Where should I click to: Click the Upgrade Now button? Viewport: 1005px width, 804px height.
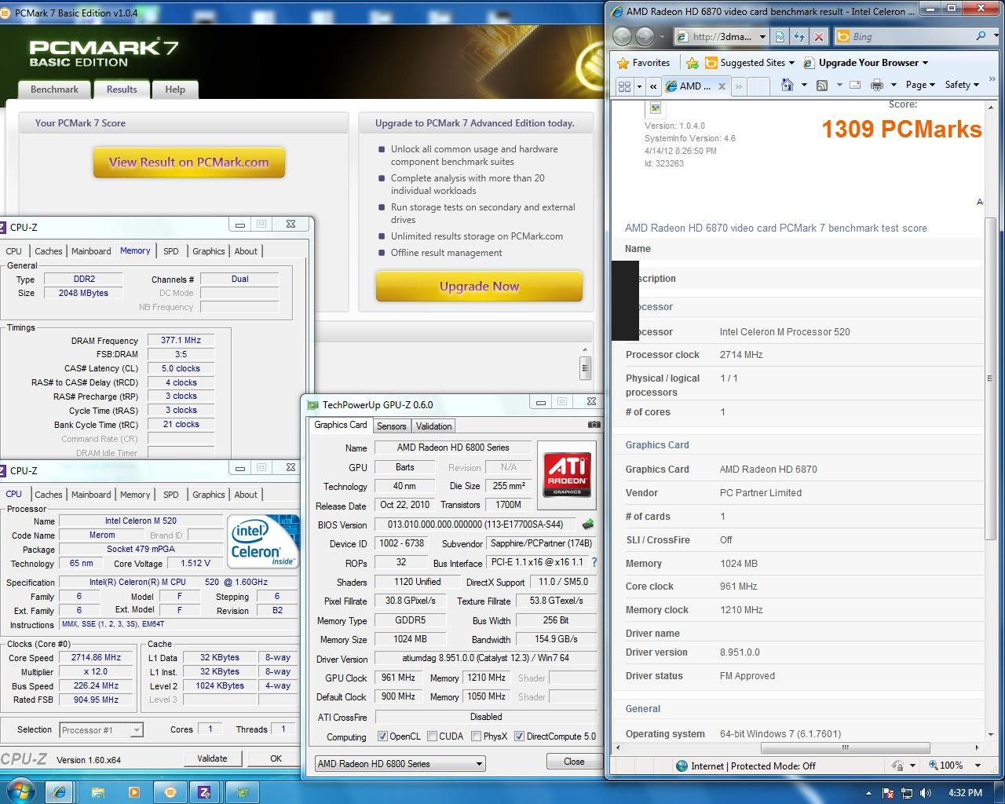(479, 287)
